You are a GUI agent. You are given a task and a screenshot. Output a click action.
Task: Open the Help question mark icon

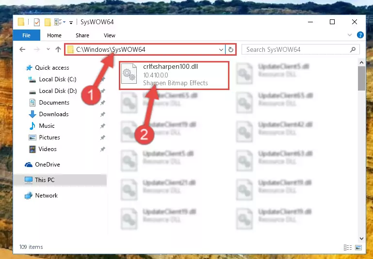[x=360, y=35]
